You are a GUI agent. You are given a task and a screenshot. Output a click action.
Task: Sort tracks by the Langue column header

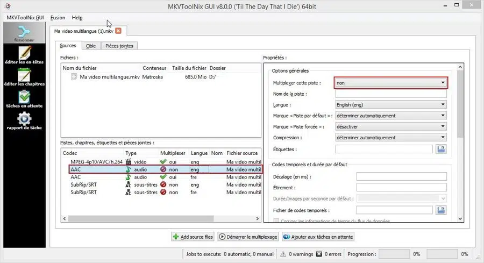click(199, 153)
